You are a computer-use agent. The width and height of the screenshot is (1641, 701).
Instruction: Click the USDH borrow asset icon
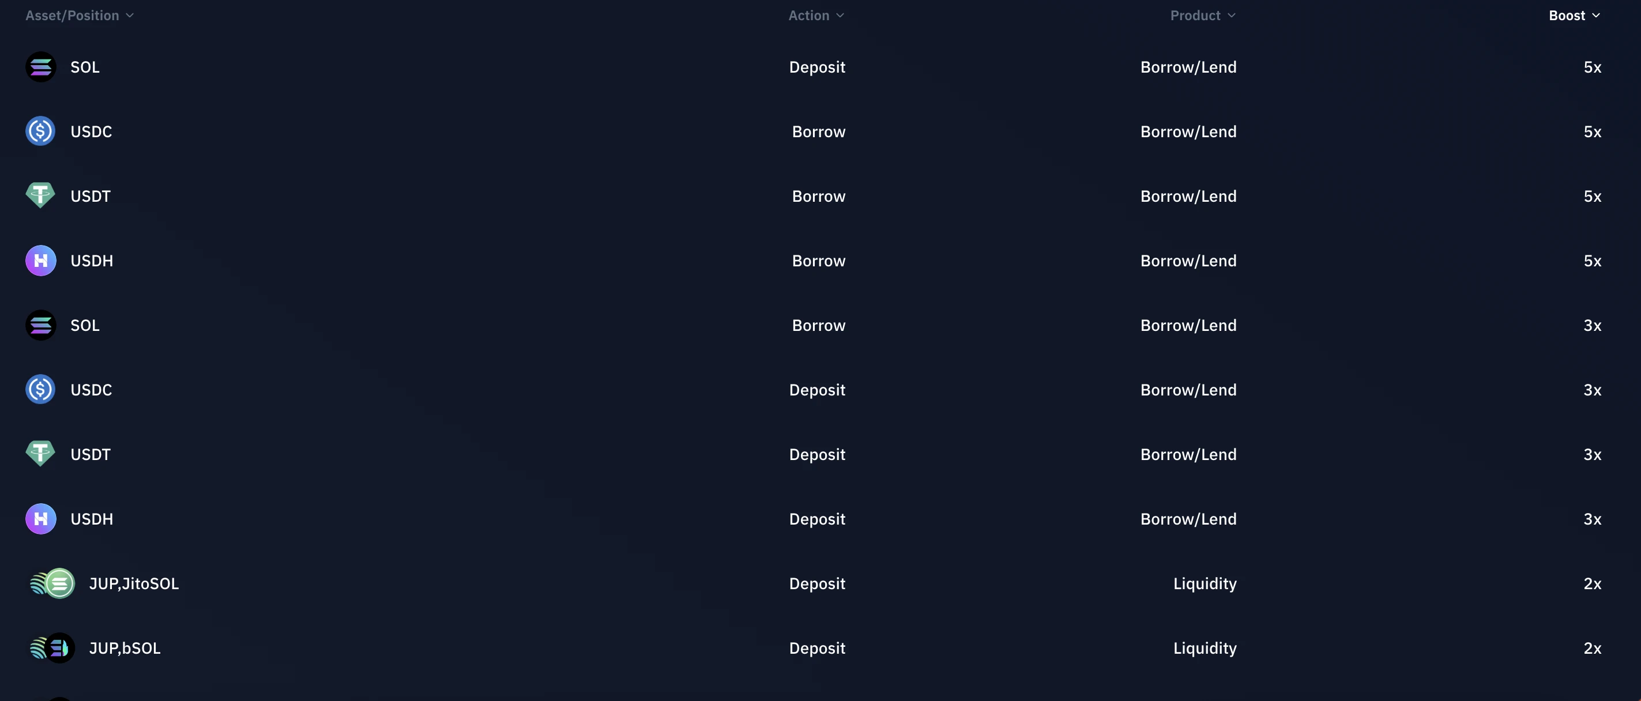click(x=40, y=259)
